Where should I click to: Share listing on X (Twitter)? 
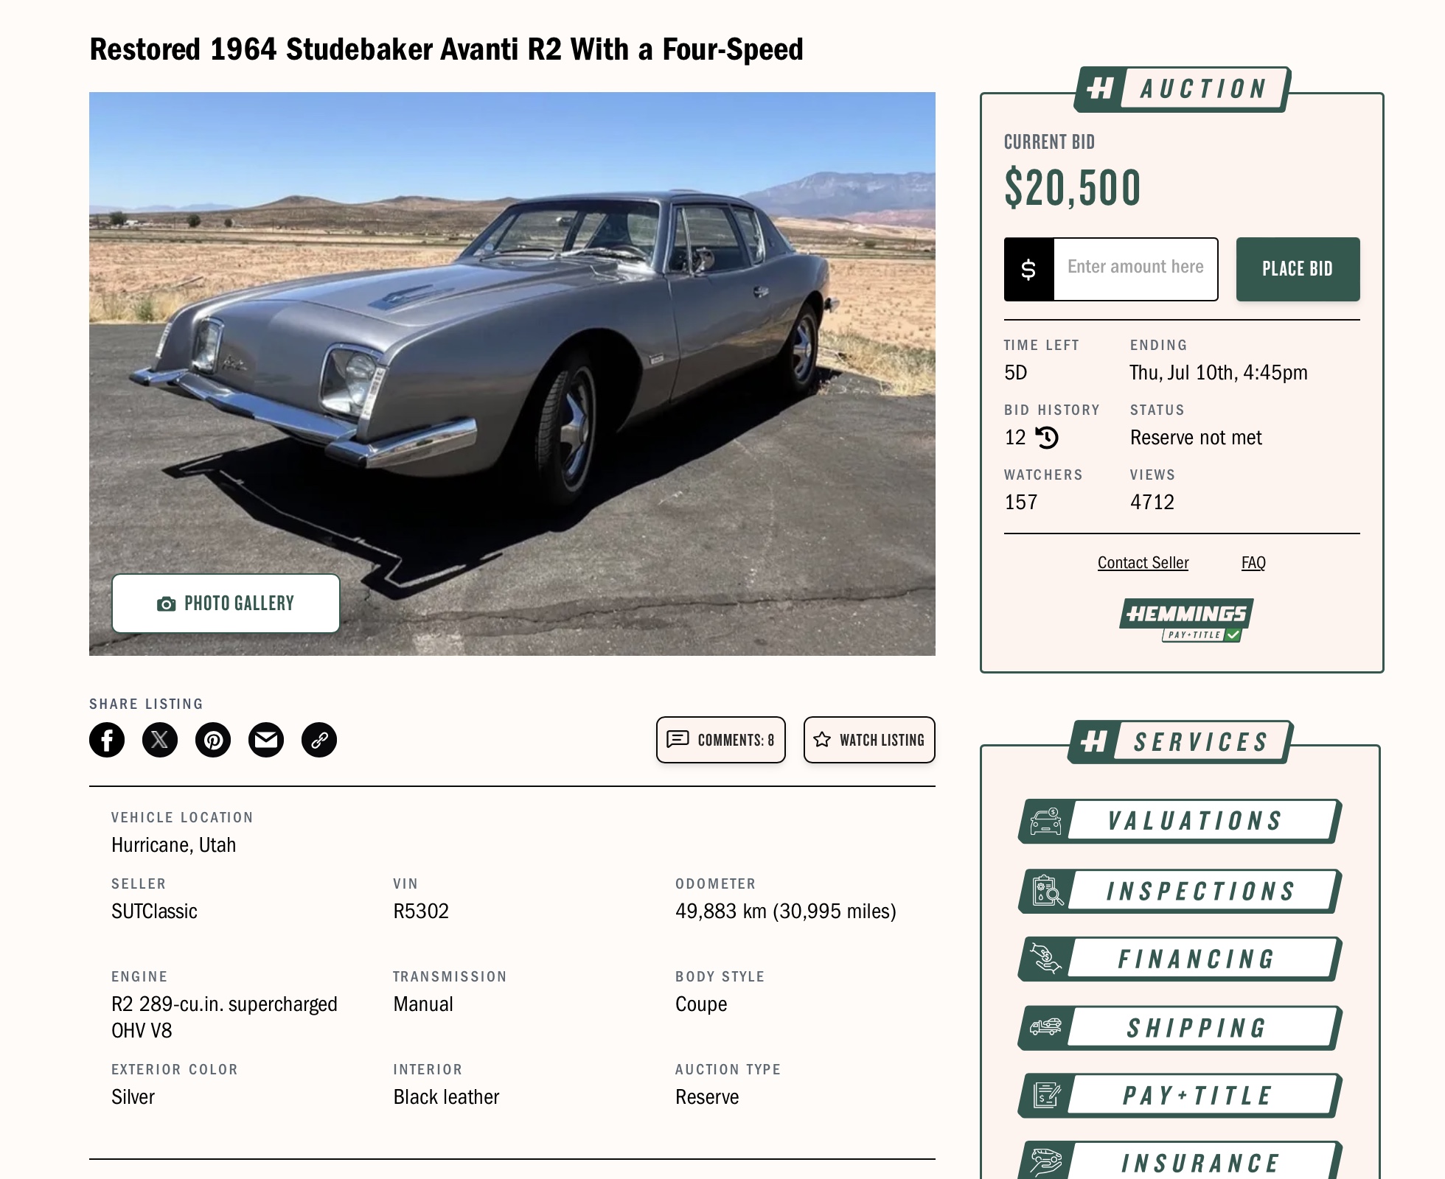click(x=160, y=740)
